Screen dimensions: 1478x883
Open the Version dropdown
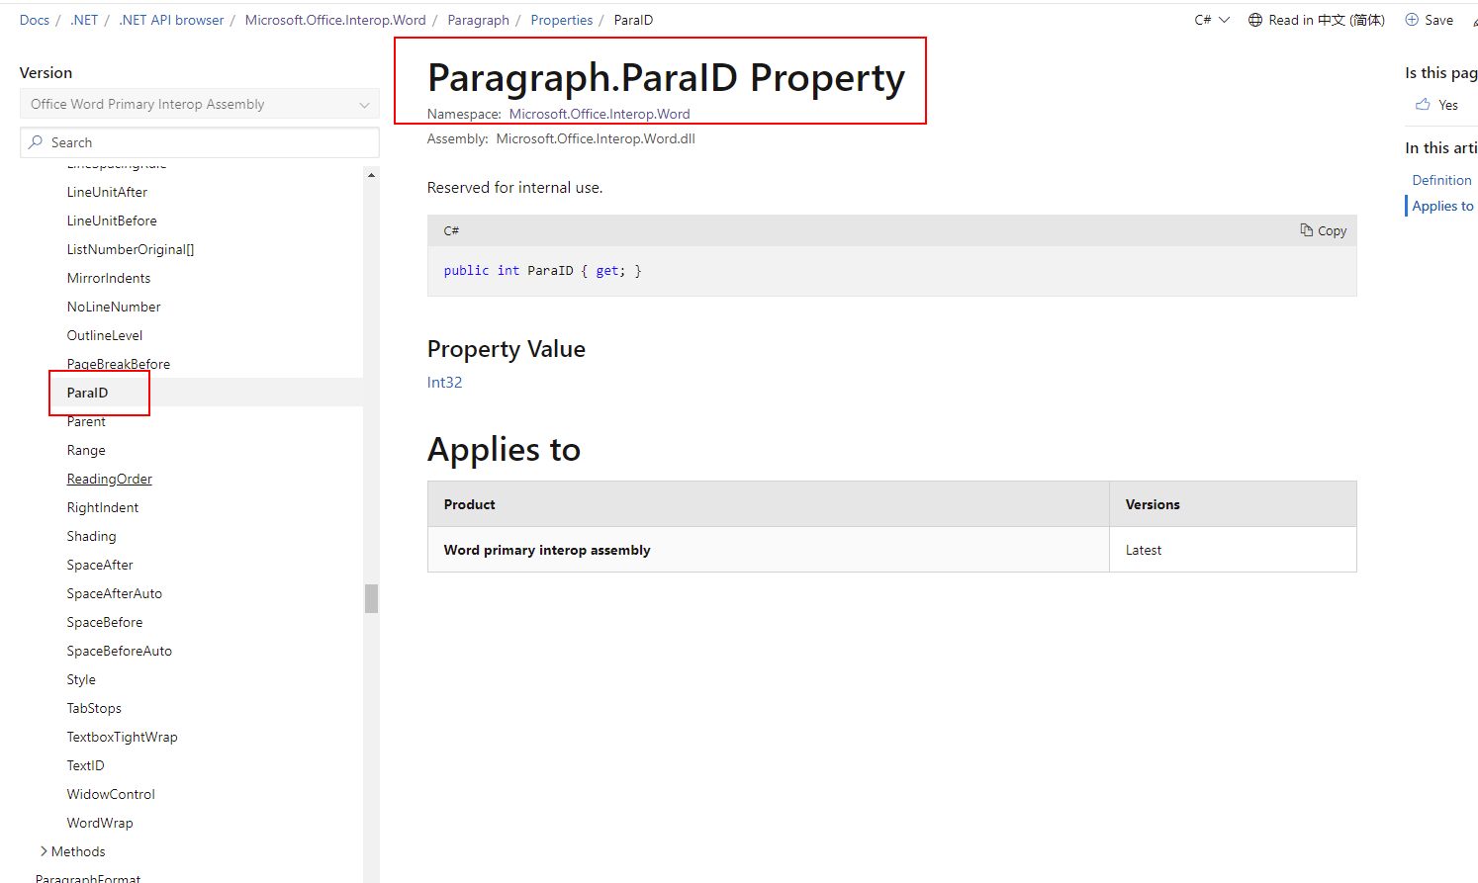199,103
